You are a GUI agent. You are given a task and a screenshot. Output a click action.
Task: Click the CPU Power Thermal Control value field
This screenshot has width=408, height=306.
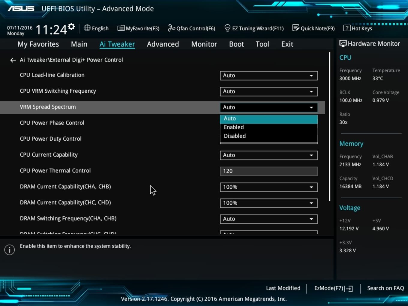269,171
